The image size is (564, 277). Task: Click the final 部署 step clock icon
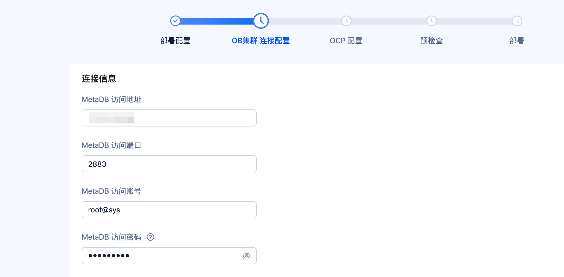(517, 21)
